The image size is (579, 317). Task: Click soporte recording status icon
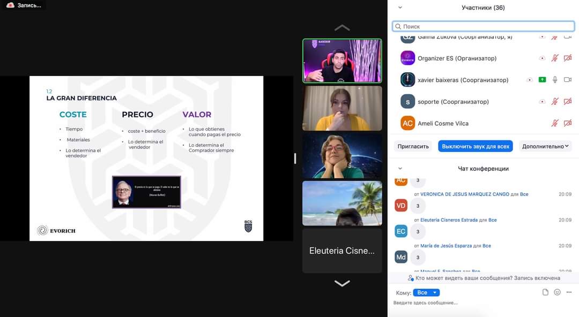542,102
